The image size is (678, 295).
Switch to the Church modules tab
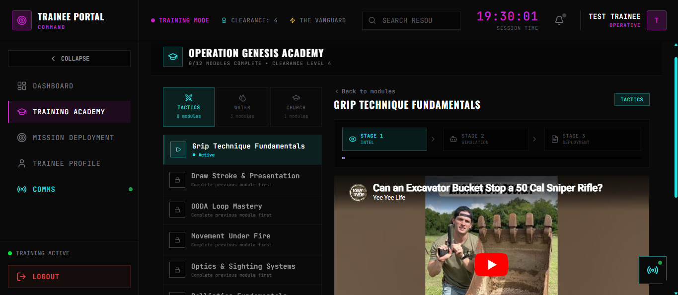(x=296, y=107)
